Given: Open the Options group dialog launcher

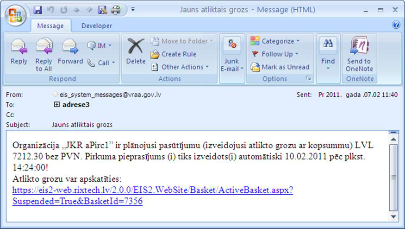Looking at the screenshot, I should (309, 78).
